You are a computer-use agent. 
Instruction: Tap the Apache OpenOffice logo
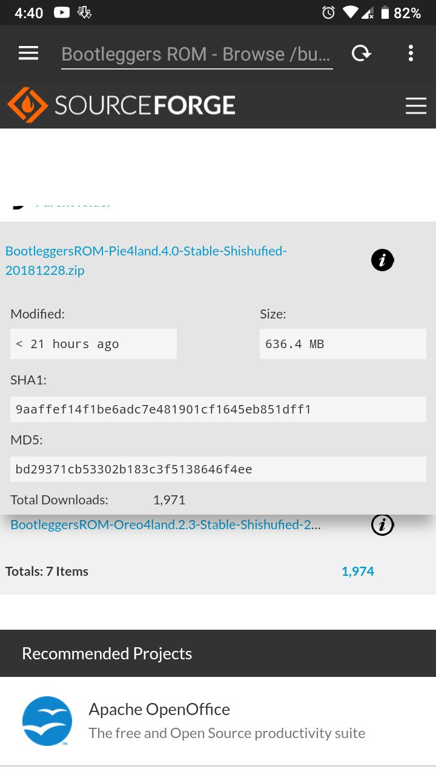click(x=47, y=721)
